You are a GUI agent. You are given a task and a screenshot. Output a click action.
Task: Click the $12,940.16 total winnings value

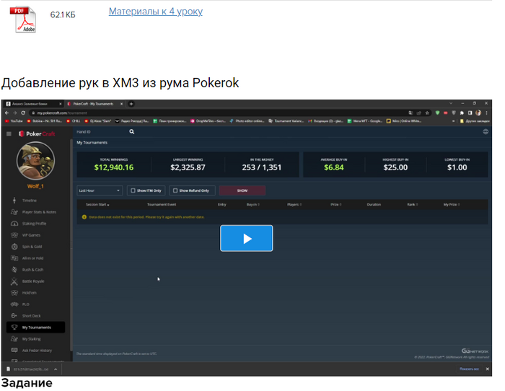click(114, 167)
